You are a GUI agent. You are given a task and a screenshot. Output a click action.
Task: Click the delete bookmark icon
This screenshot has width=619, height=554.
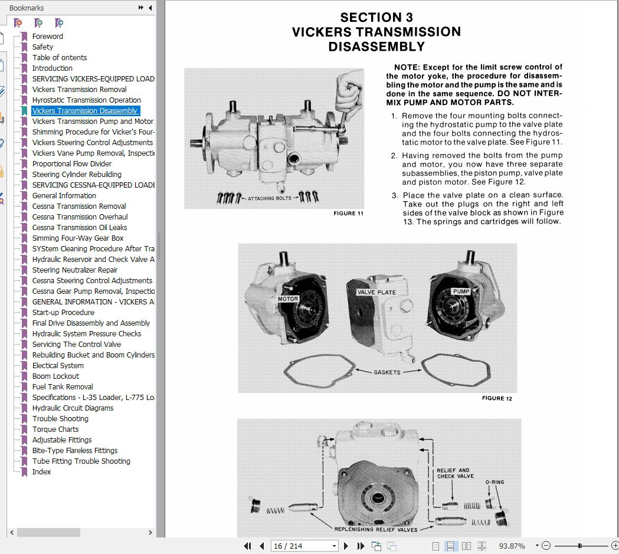[18, 23]
